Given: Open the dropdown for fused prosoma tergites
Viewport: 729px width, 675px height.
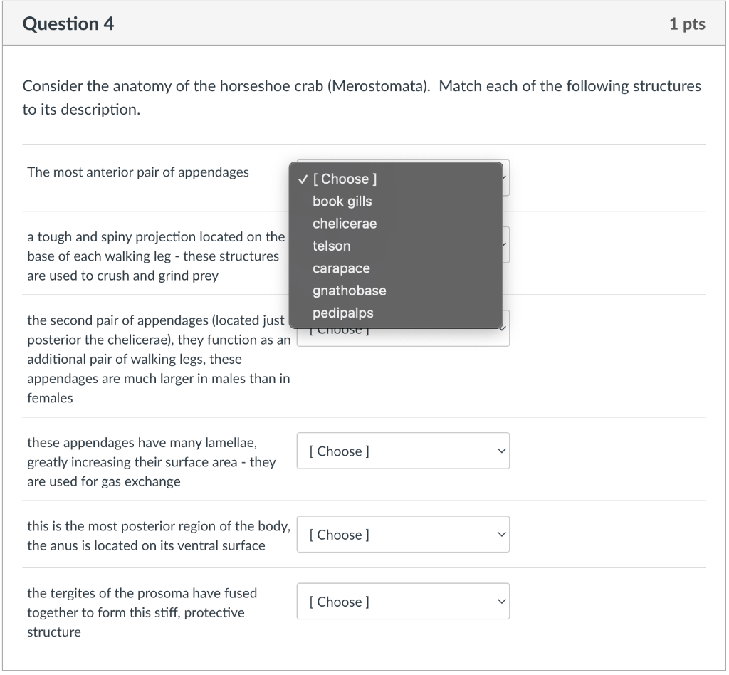Looking at the screenshot, I should [x=403, y=602].
